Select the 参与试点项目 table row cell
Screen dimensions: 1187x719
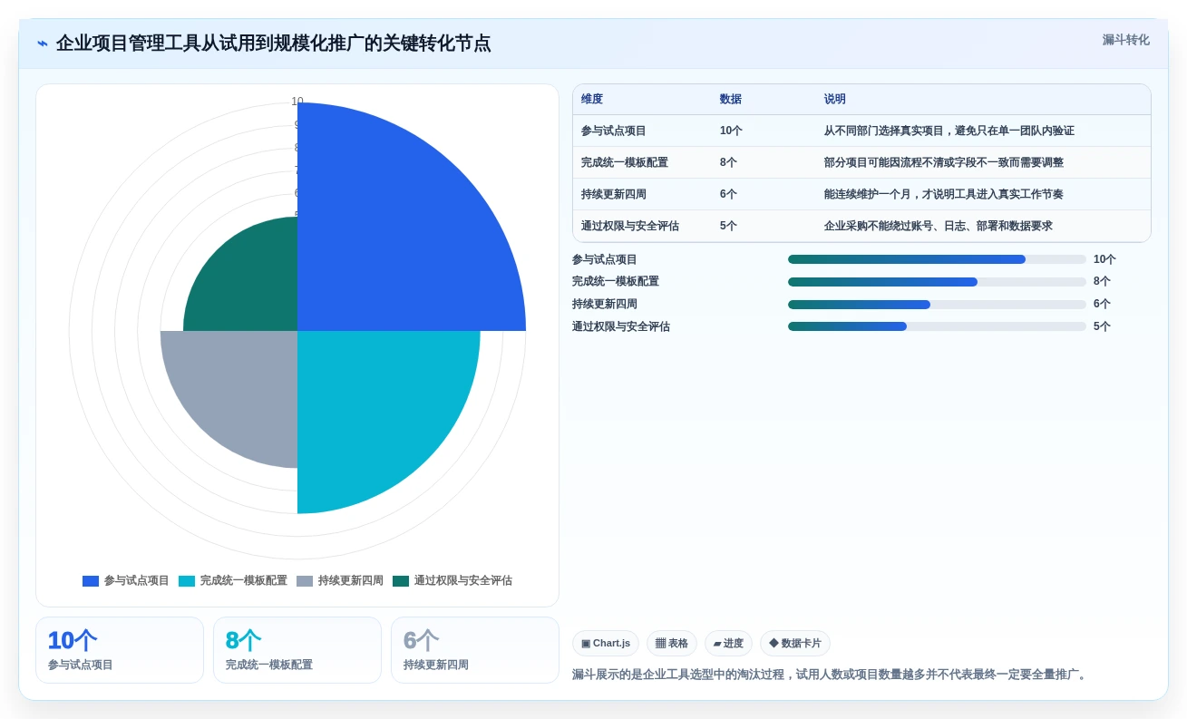coord(614,131)
